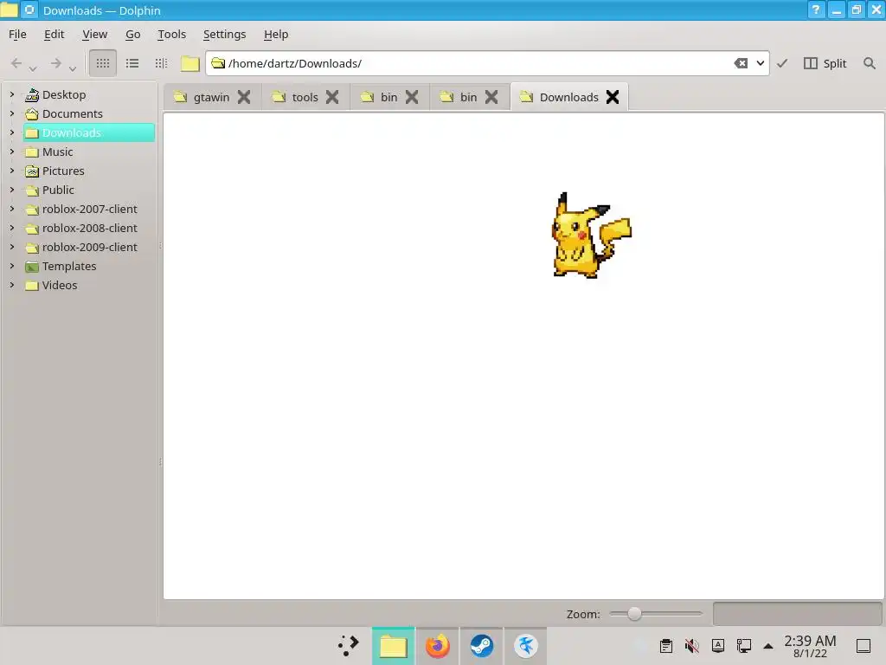Screen dimensions: 886x665
Task: Select roblox-2007-client folder
Action: 81,209
